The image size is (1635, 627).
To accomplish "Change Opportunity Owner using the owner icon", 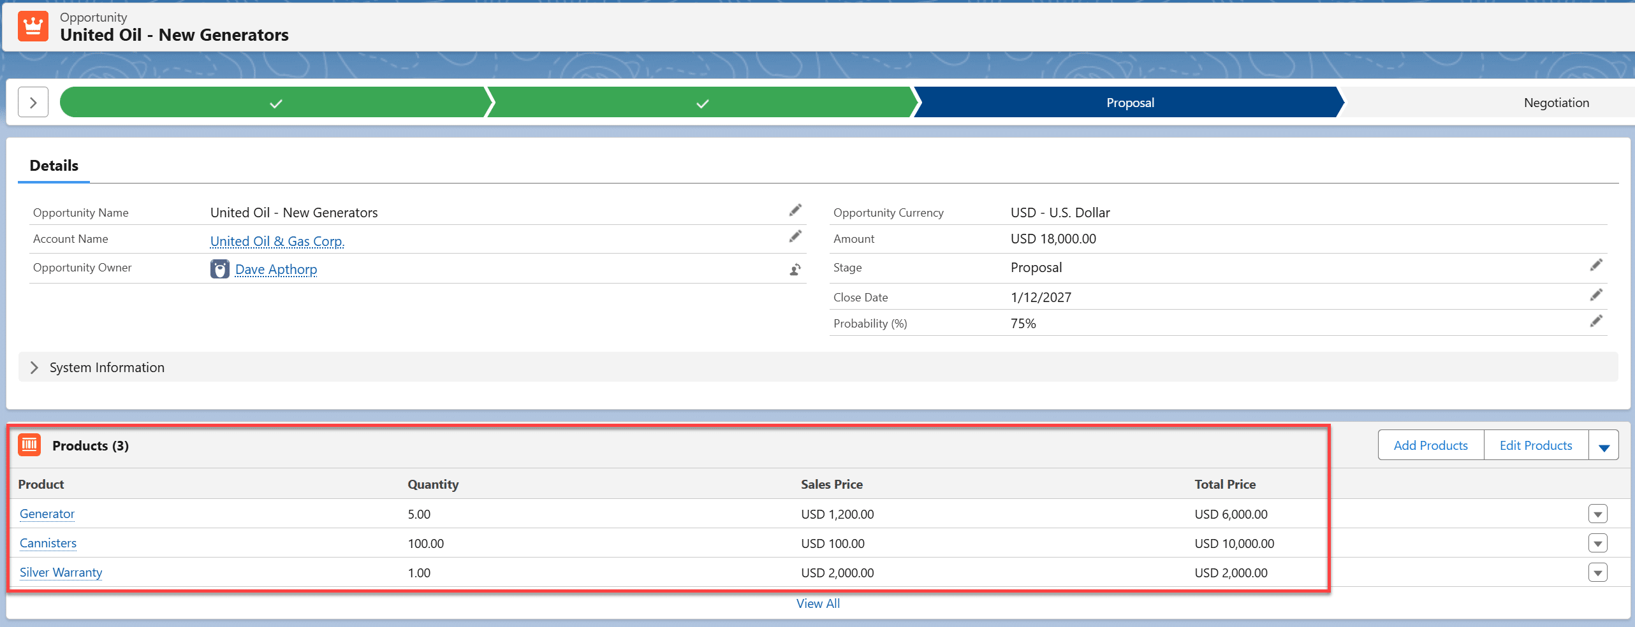I will (795, 270).
